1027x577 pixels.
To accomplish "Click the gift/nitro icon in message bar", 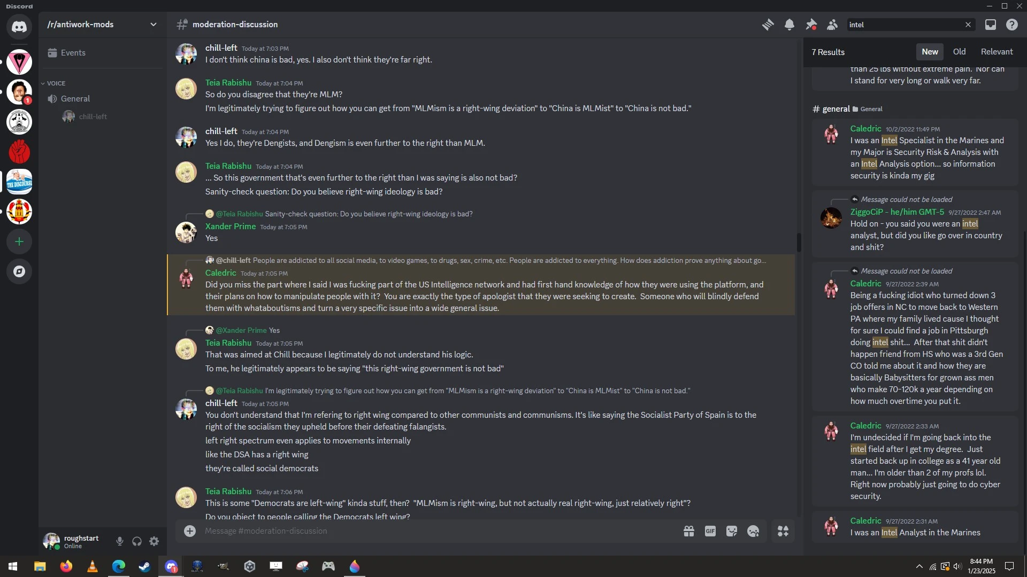I will 688,531.
